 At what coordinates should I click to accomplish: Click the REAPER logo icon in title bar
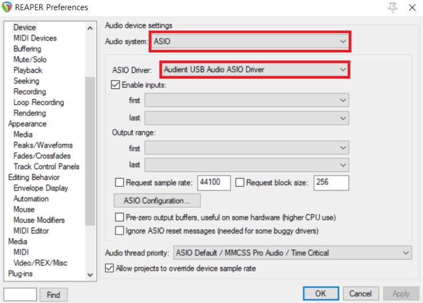click(6, 7)
